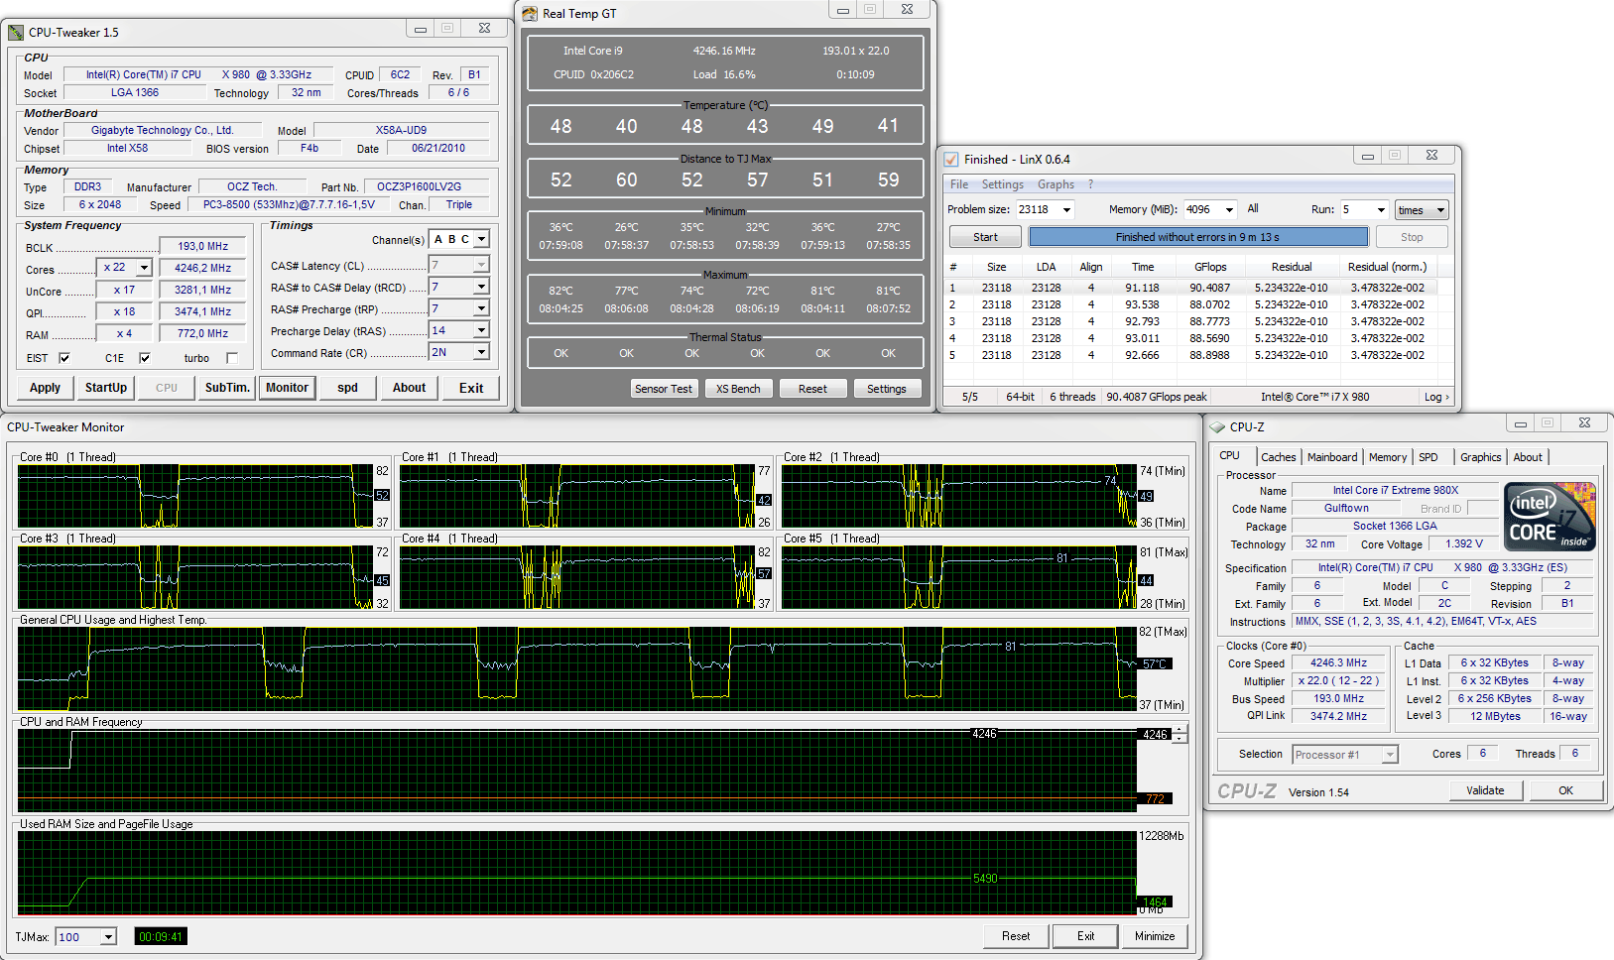Click XS Bench in Real Temp GT

tap(738, 389)
